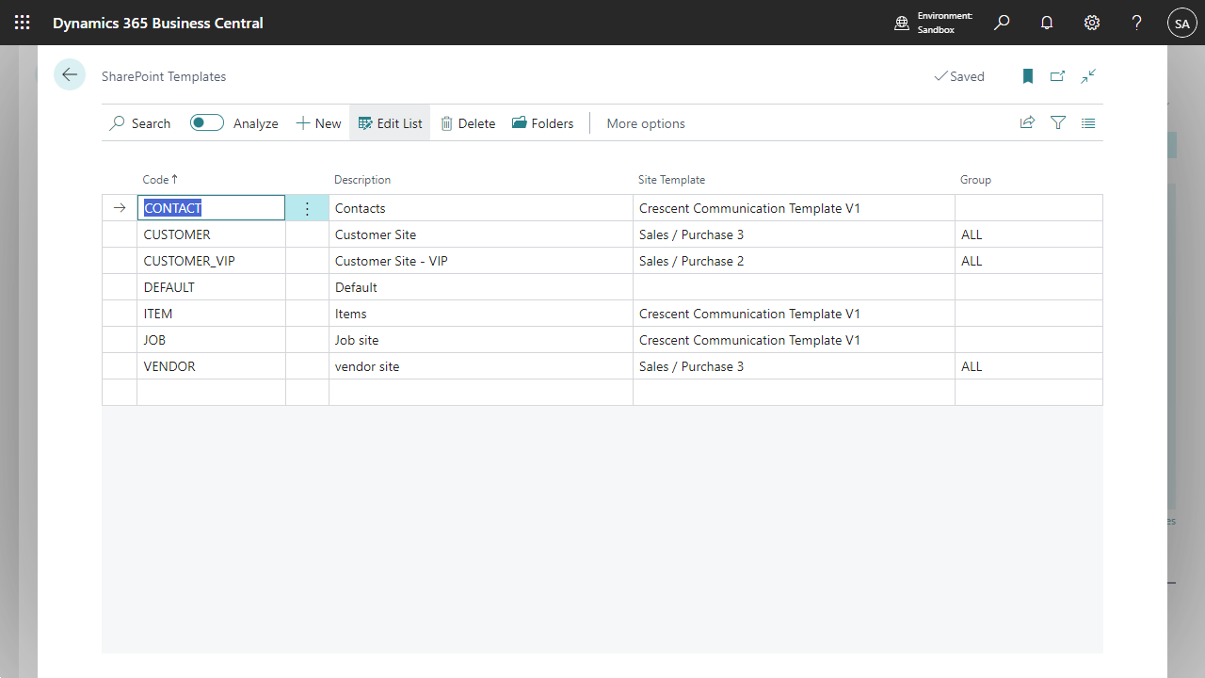Click the Items description cell
This screenshot has width=1205, height=678.
[x=481, y=314]
